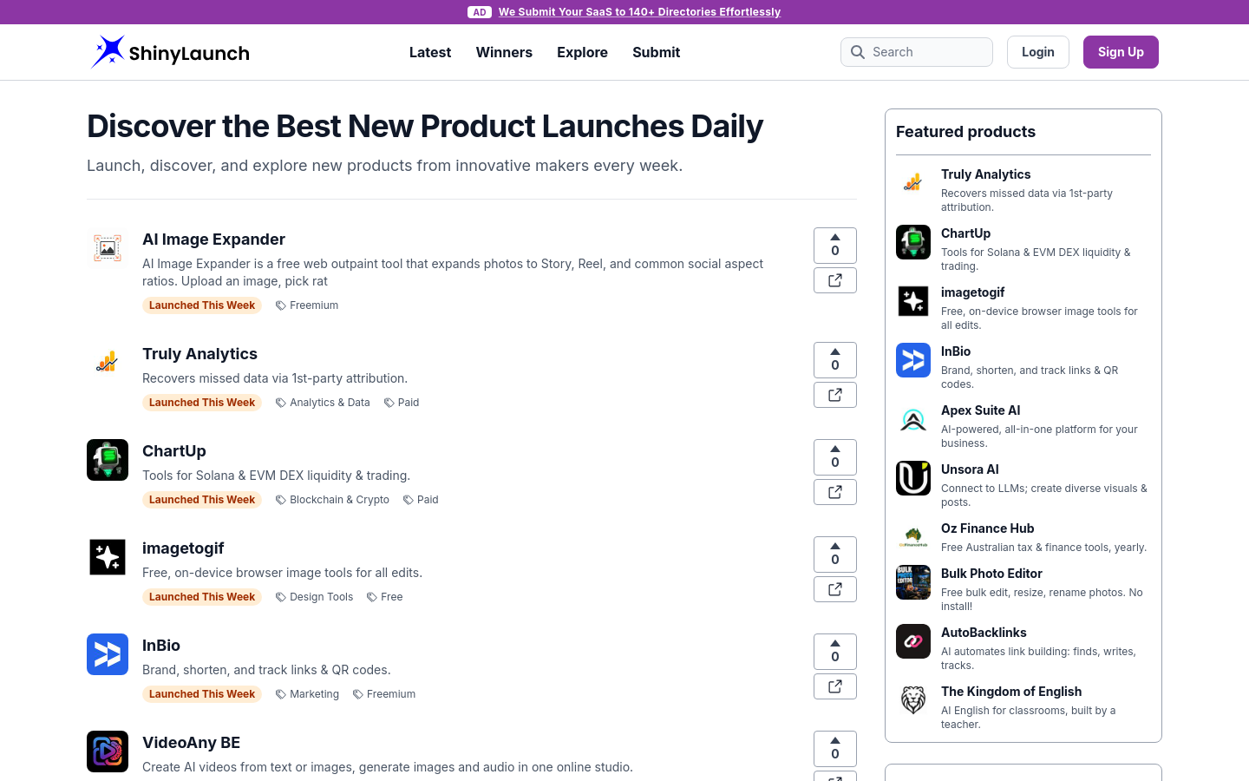Click the Login button

coord(1038,52)
